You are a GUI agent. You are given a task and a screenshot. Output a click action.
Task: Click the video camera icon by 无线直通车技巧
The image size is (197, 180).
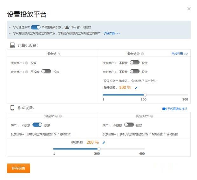click(164, 109)
